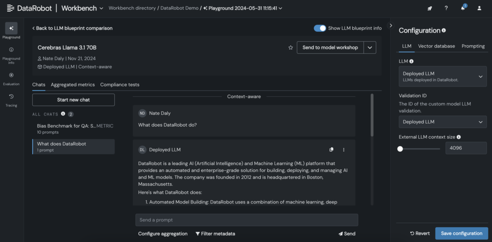This screenshot has width=492, height=242.
Task: Click the Filter metadata funnel icon
Action: (197, 234)
